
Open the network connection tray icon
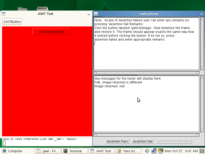(x=154, y=151)
